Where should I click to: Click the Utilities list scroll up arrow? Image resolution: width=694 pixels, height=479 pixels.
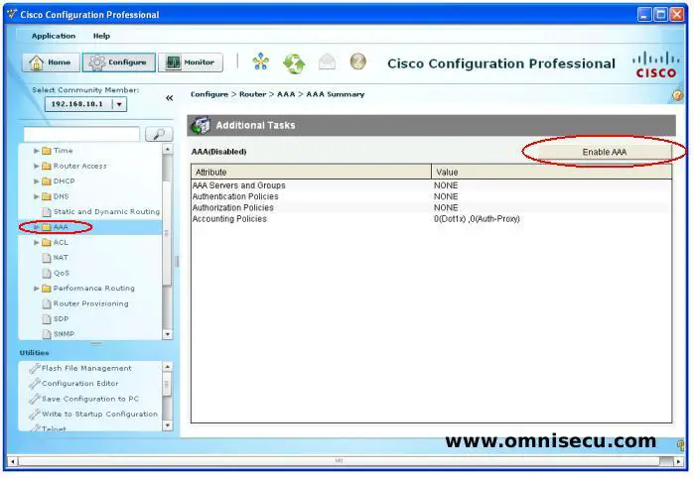pos(168,367)
